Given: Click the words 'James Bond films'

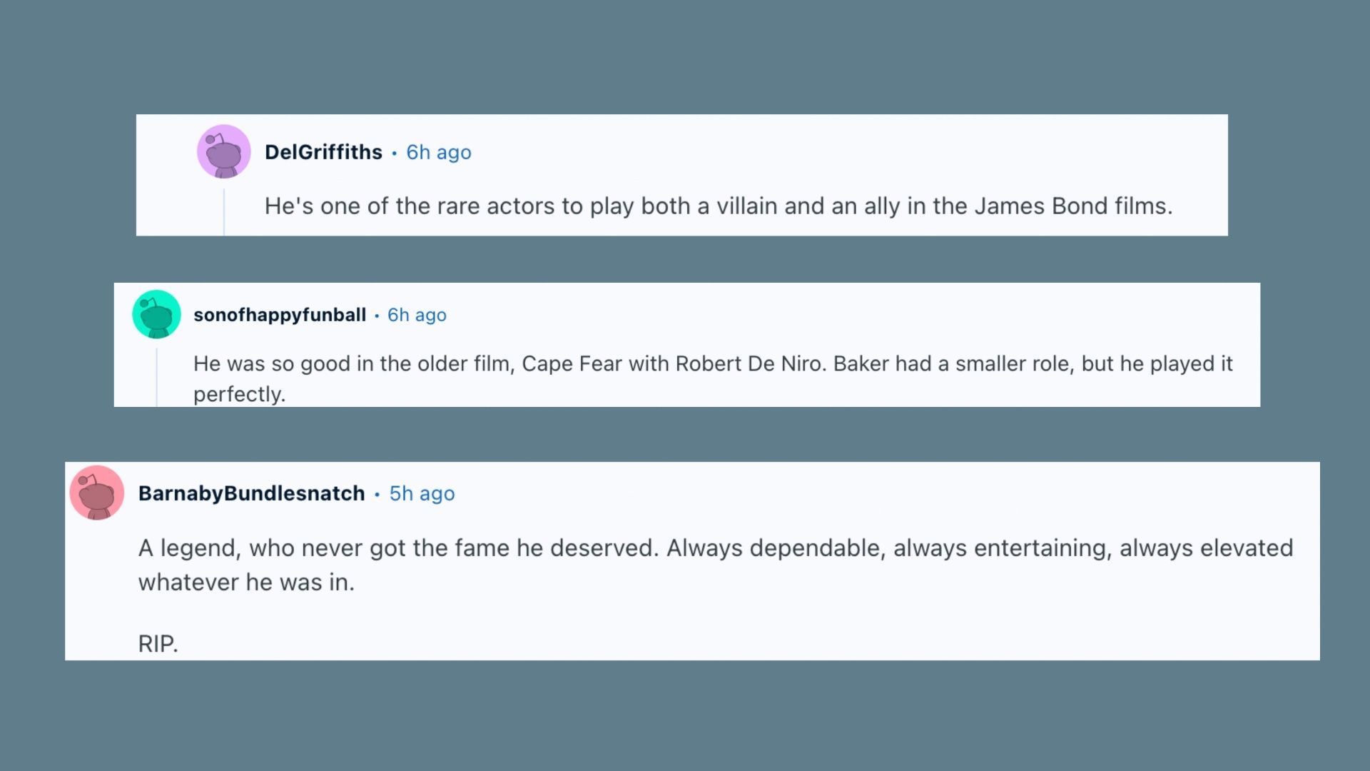Looking at the screenshot, I should click(1072, 206).
